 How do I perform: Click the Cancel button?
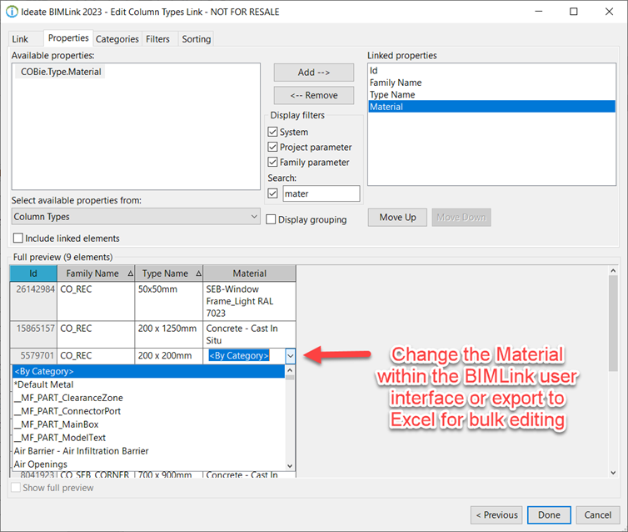(x=597, y=514)
